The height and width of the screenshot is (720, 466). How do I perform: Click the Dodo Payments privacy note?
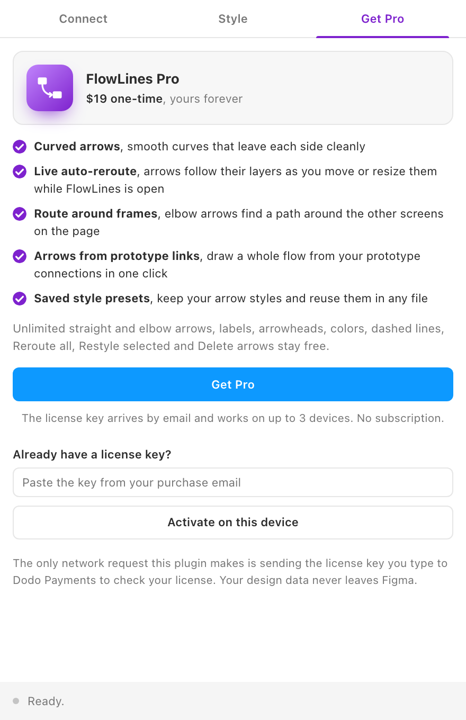pos(230,572)
